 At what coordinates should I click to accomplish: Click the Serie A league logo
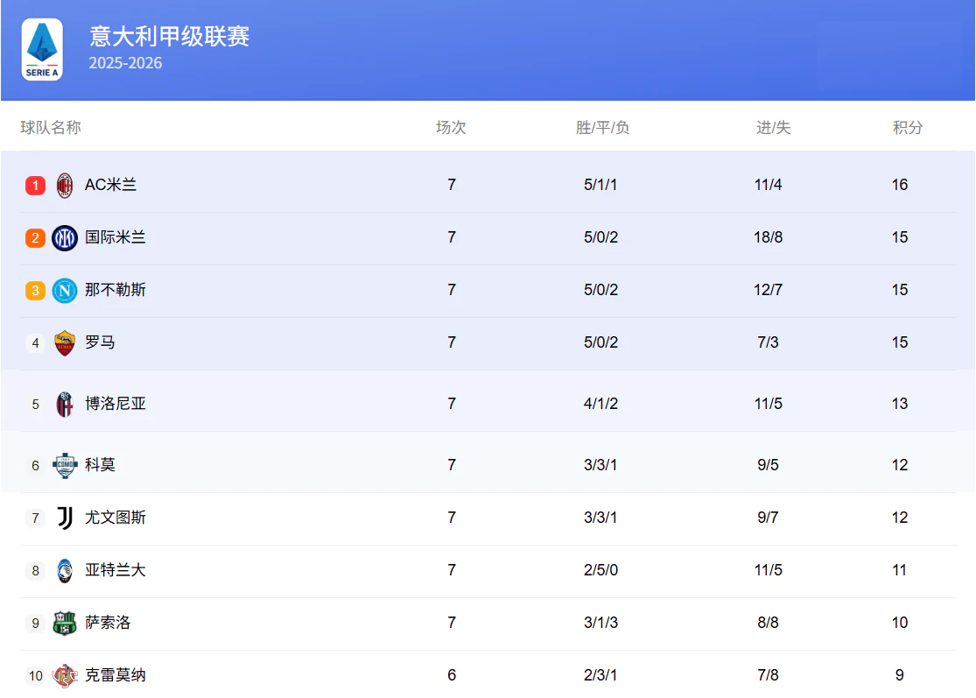point(42,50)
